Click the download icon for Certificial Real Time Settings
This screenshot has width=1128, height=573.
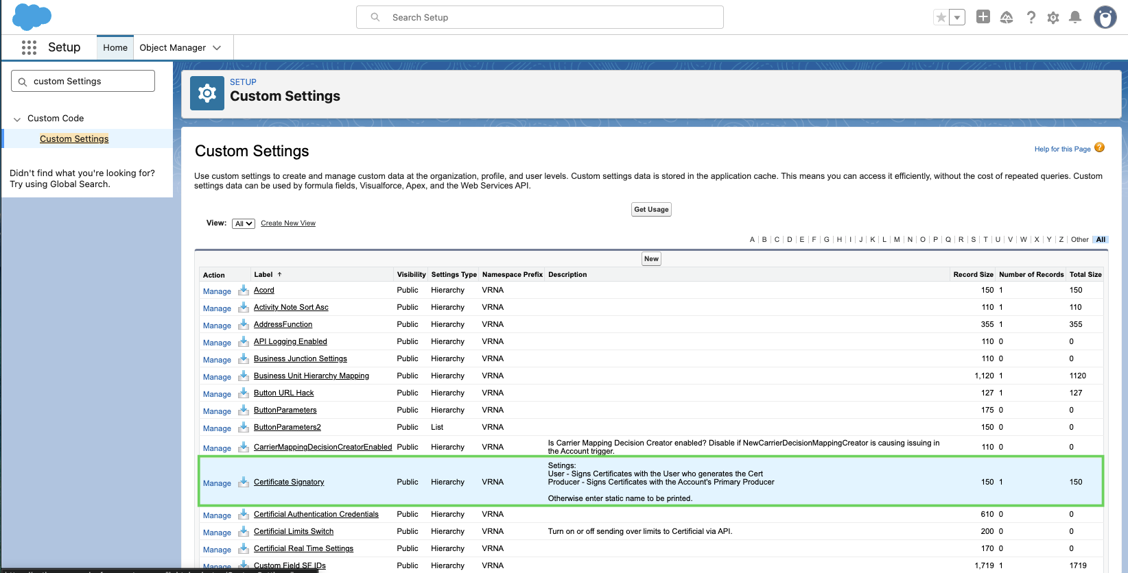pos(244,548)
